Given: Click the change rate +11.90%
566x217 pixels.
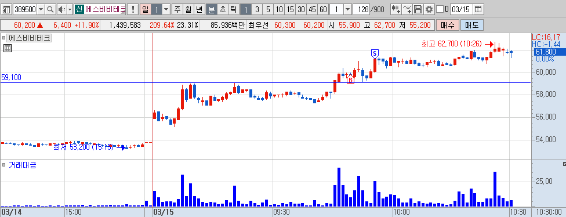Looking at the screenshot, I should tap(86, 26).
